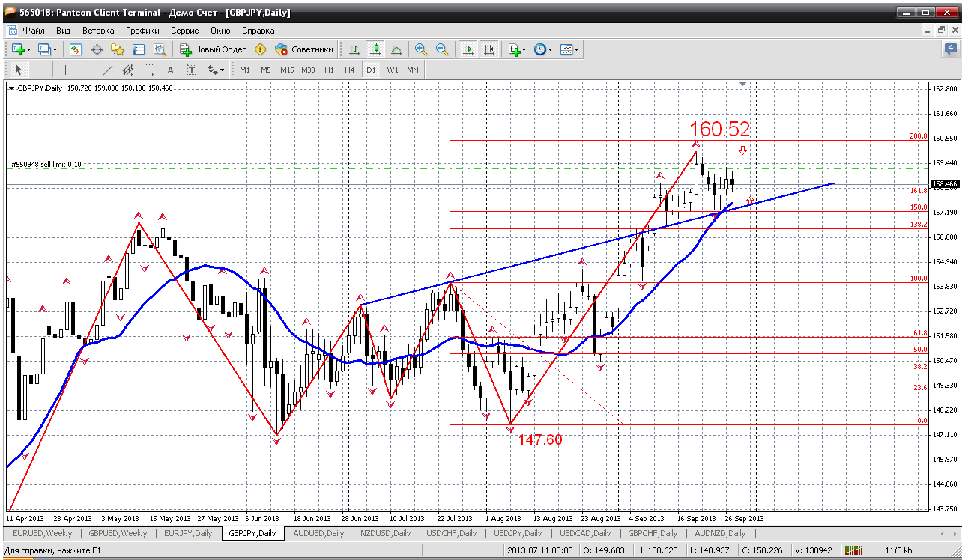Select the arrow cursor tool
Viewport: 965px width, 560px height.
[19, 70]
